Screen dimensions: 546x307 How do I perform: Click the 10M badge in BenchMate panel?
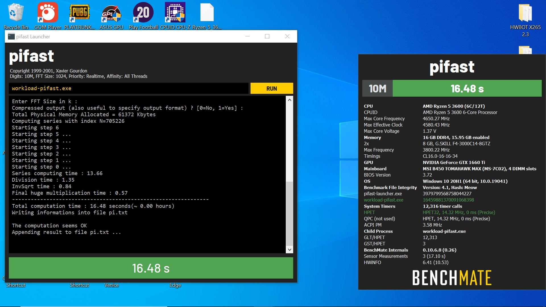click(377, 88)
